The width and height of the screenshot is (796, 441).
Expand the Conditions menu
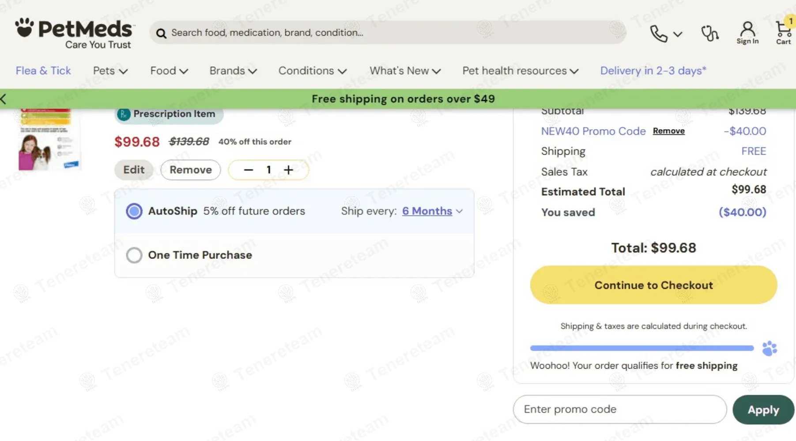[x=312, y=71]
